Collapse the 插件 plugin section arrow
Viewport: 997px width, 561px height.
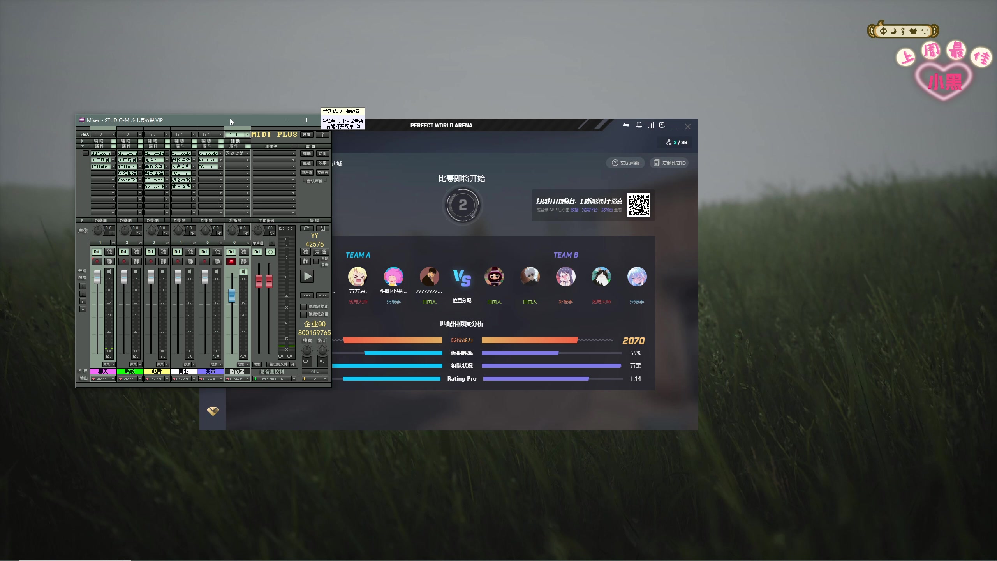coord(82,146)
